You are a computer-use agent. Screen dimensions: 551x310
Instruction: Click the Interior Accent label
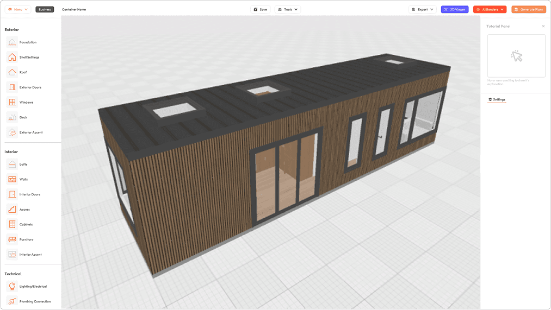(30, 255)
